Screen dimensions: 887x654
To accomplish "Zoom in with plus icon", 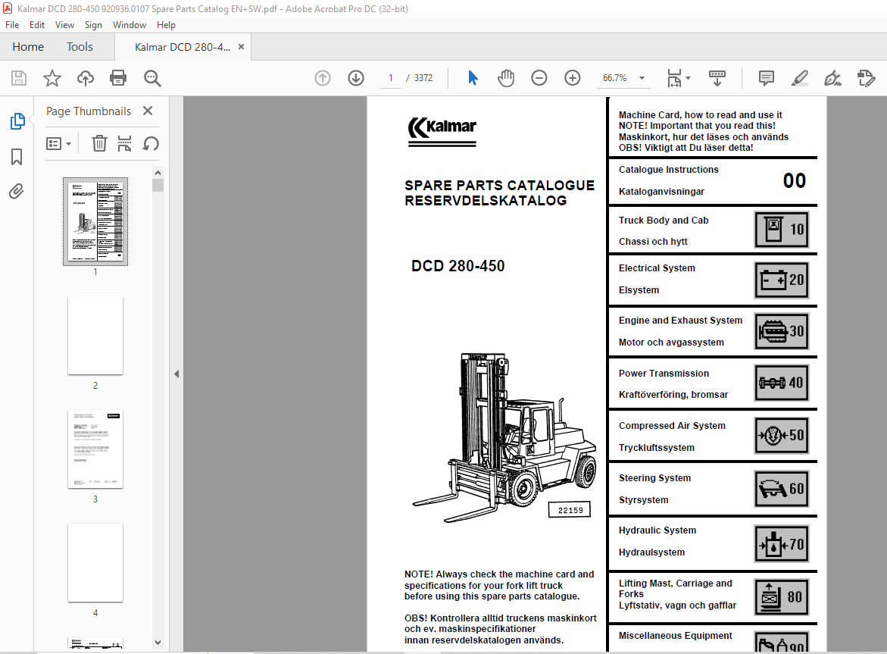I will (573, 78).
